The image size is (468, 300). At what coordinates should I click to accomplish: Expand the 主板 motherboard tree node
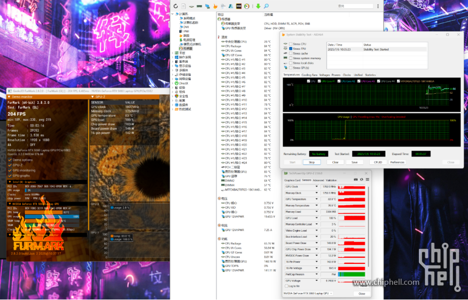(173, 53)
